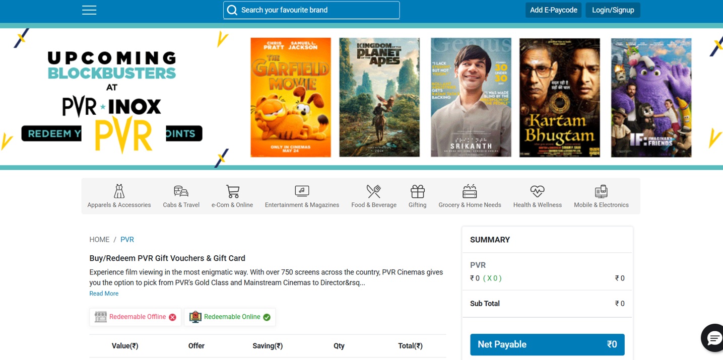Open the chat support bubble icon
Screen dimensions: 723x360
tap(714, 338)
